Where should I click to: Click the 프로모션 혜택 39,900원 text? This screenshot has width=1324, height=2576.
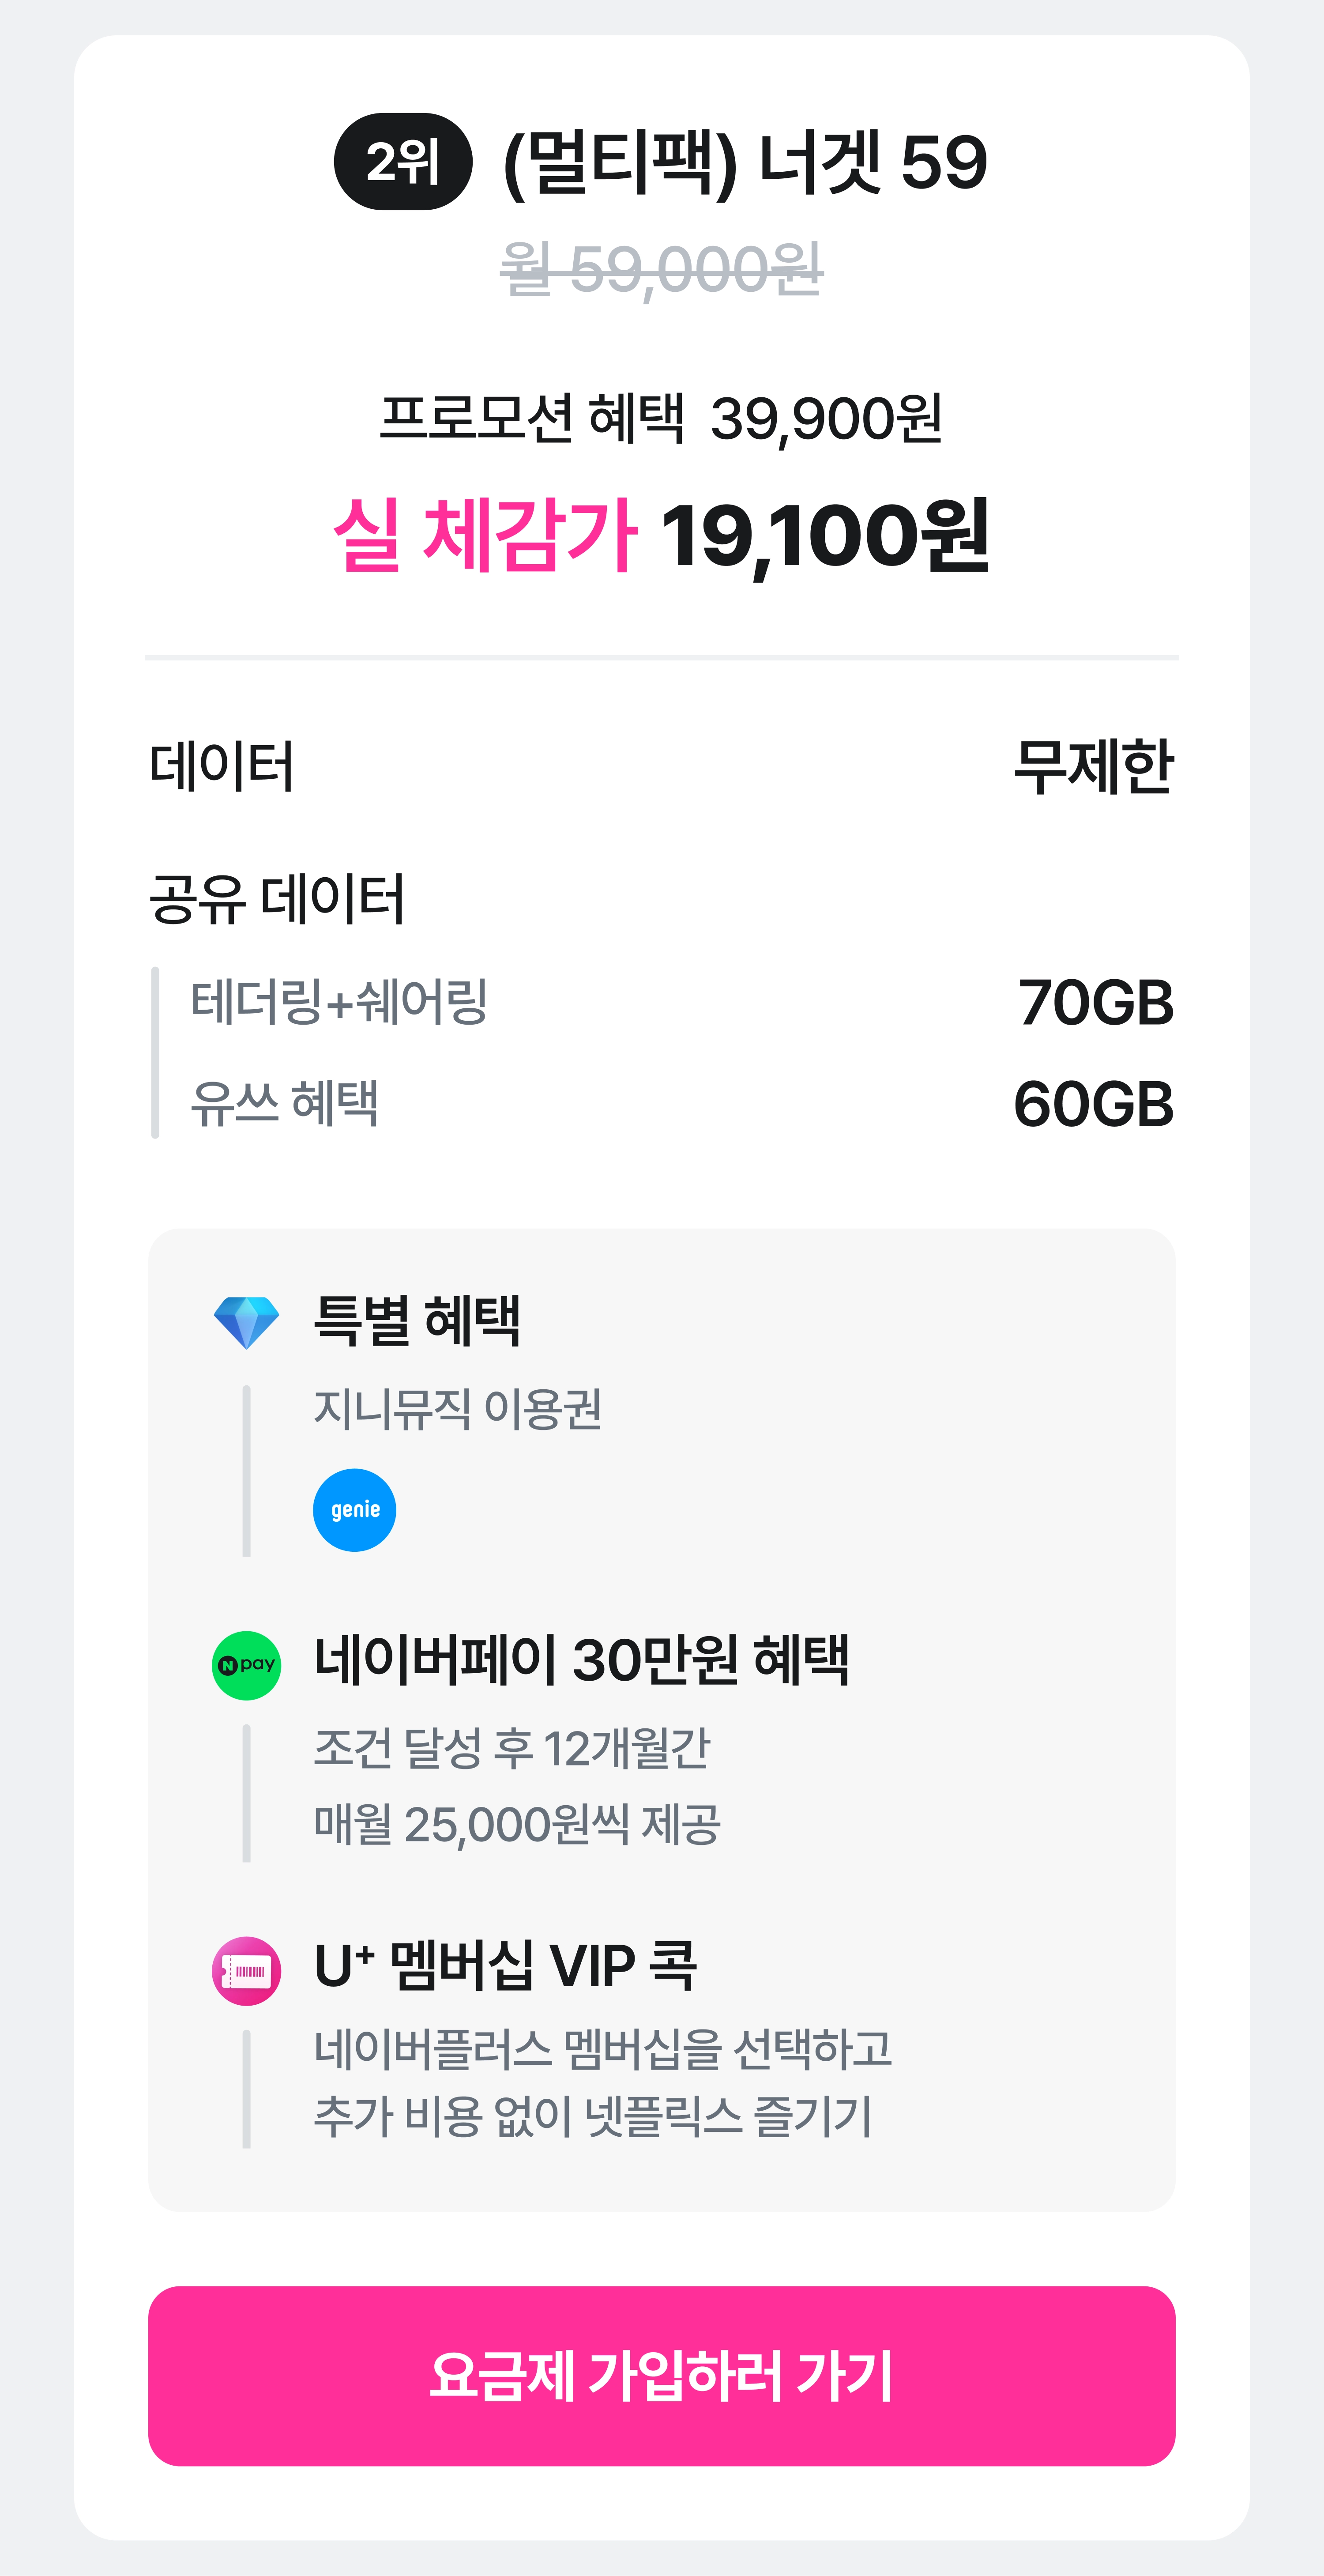(661, 418)
